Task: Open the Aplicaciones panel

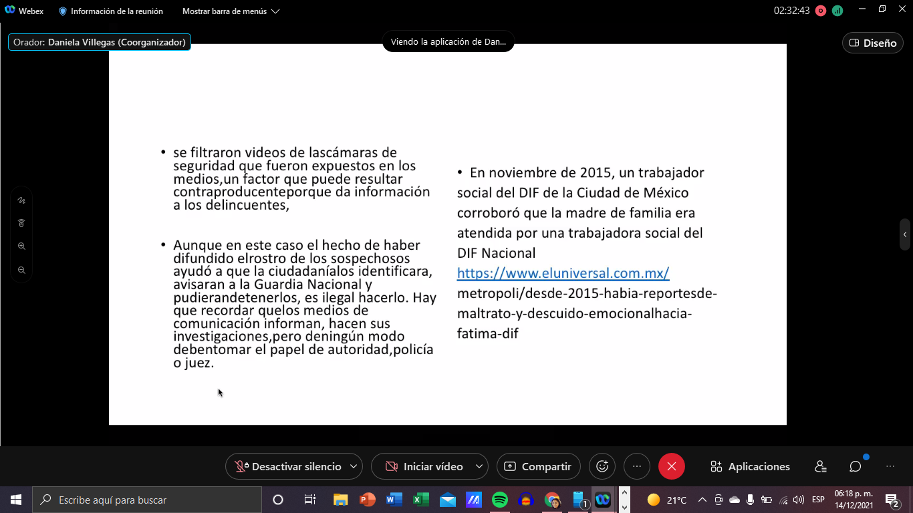Action: 750,466
